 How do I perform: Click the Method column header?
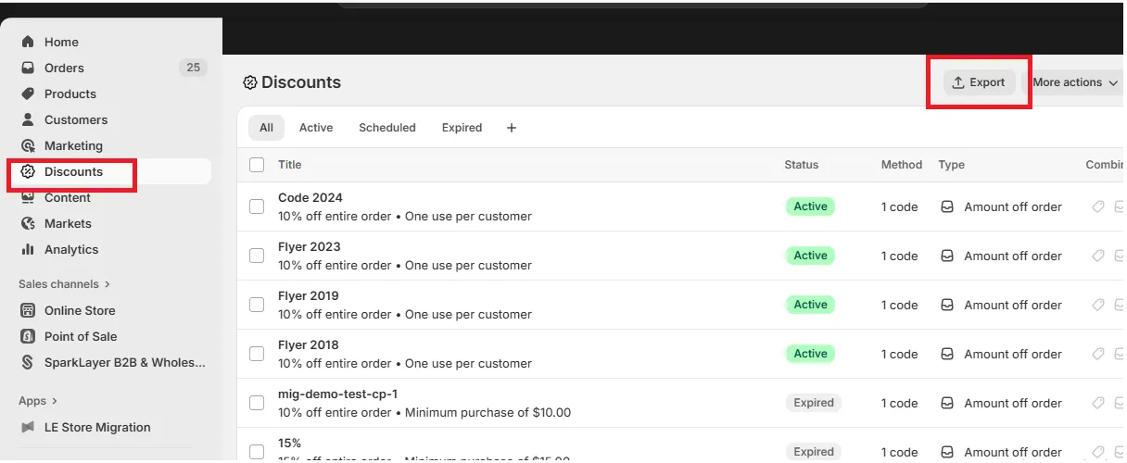(x=902, y=165)
